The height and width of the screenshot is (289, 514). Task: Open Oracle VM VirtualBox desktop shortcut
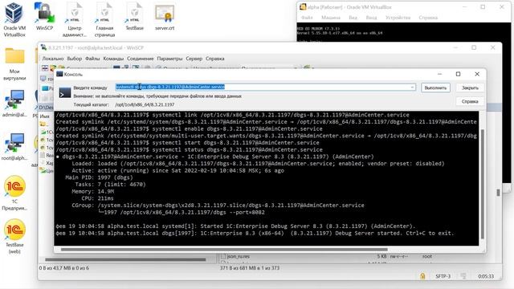(14, 19)
